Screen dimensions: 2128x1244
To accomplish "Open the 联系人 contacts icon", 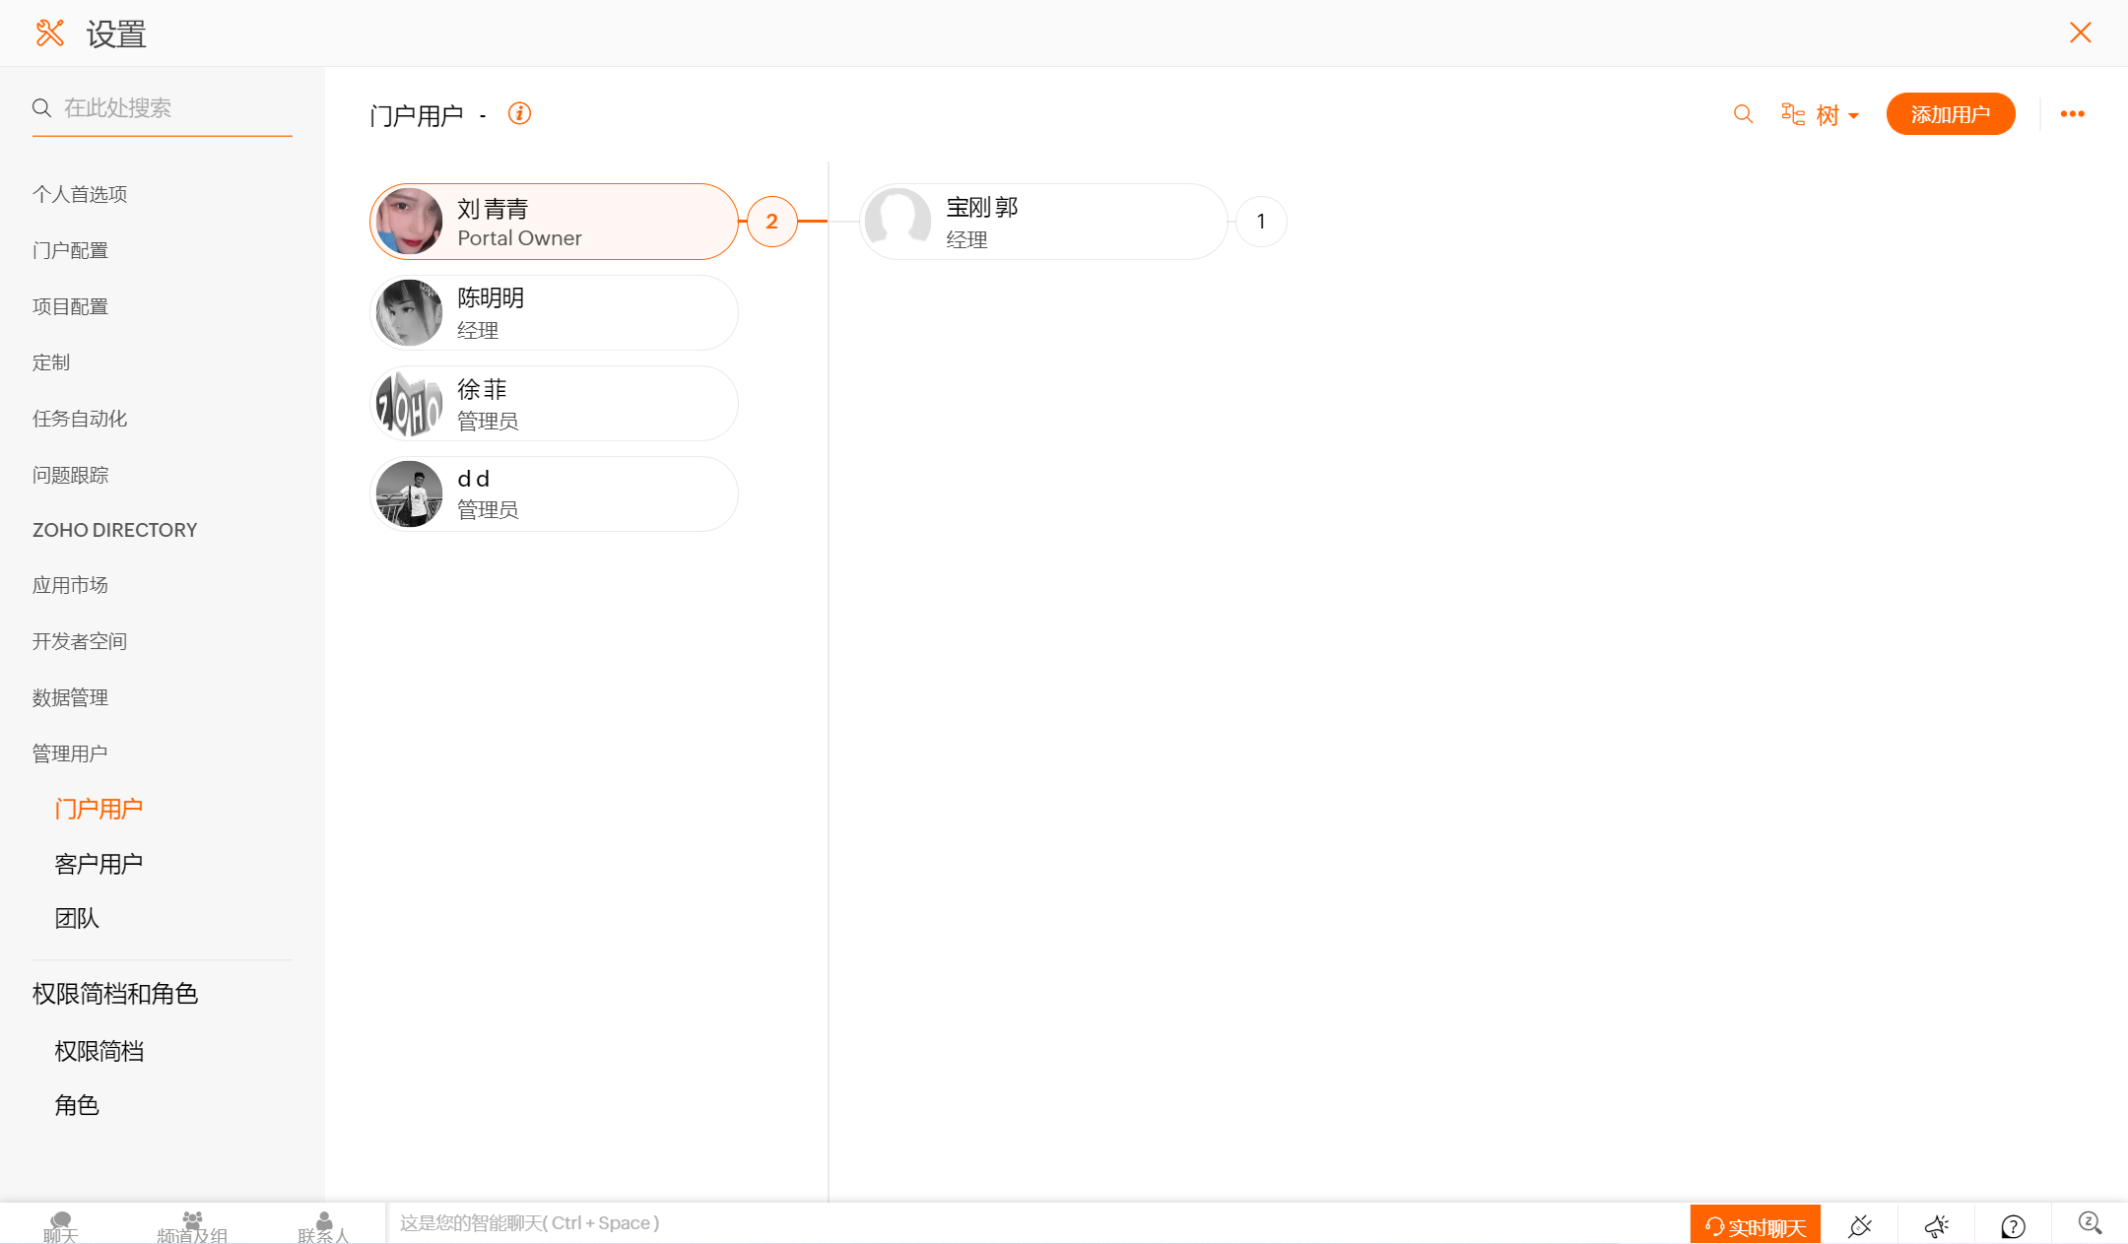I will (323, 1226).
